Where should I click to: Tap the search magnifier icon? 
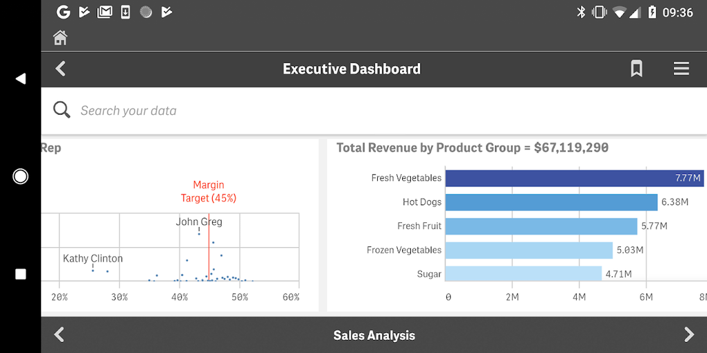click(x=62, y=110)
